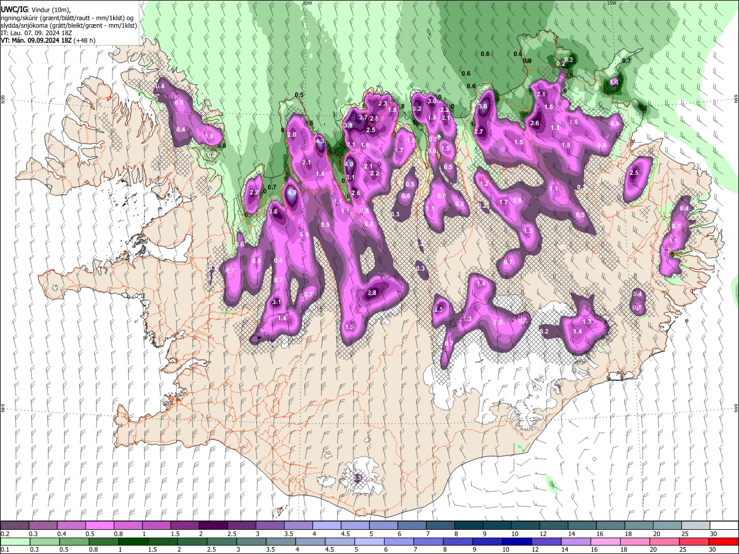Image resolution: width=739 pixels, height=554 pixels.
Task: Click the '12' label in the lower legend row
Action: click(x=535, y=549)
